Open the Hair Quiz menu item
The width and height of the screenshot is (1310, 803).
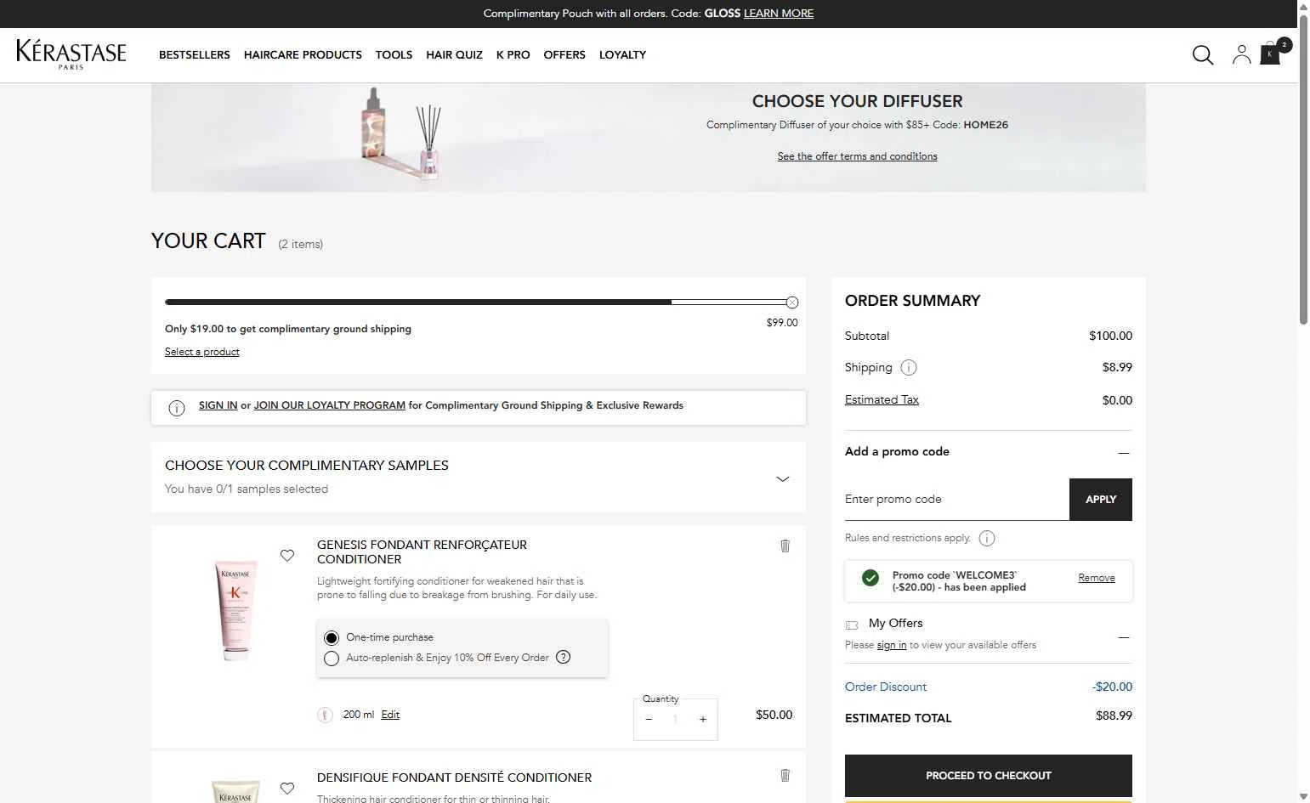(x=454, y=54)
